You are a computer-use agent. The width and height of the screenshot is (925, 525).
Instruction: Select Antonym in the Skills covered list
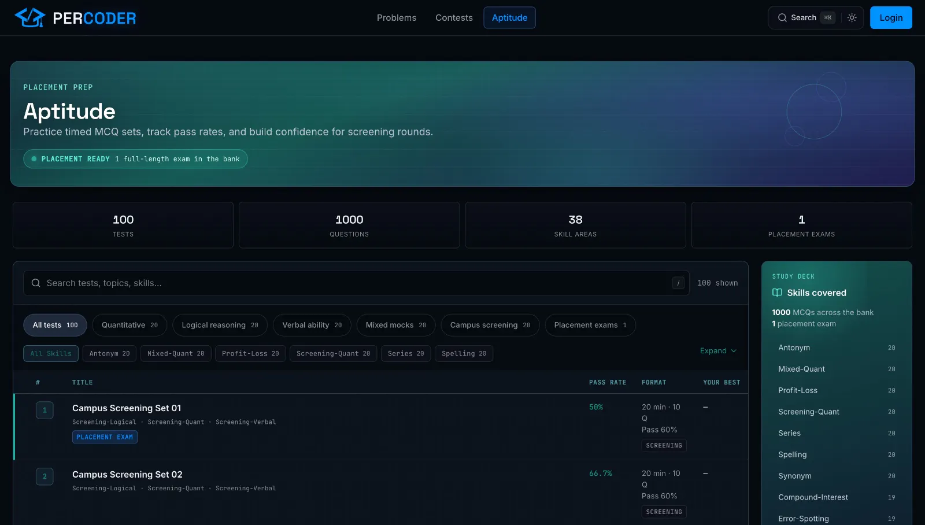837,348
